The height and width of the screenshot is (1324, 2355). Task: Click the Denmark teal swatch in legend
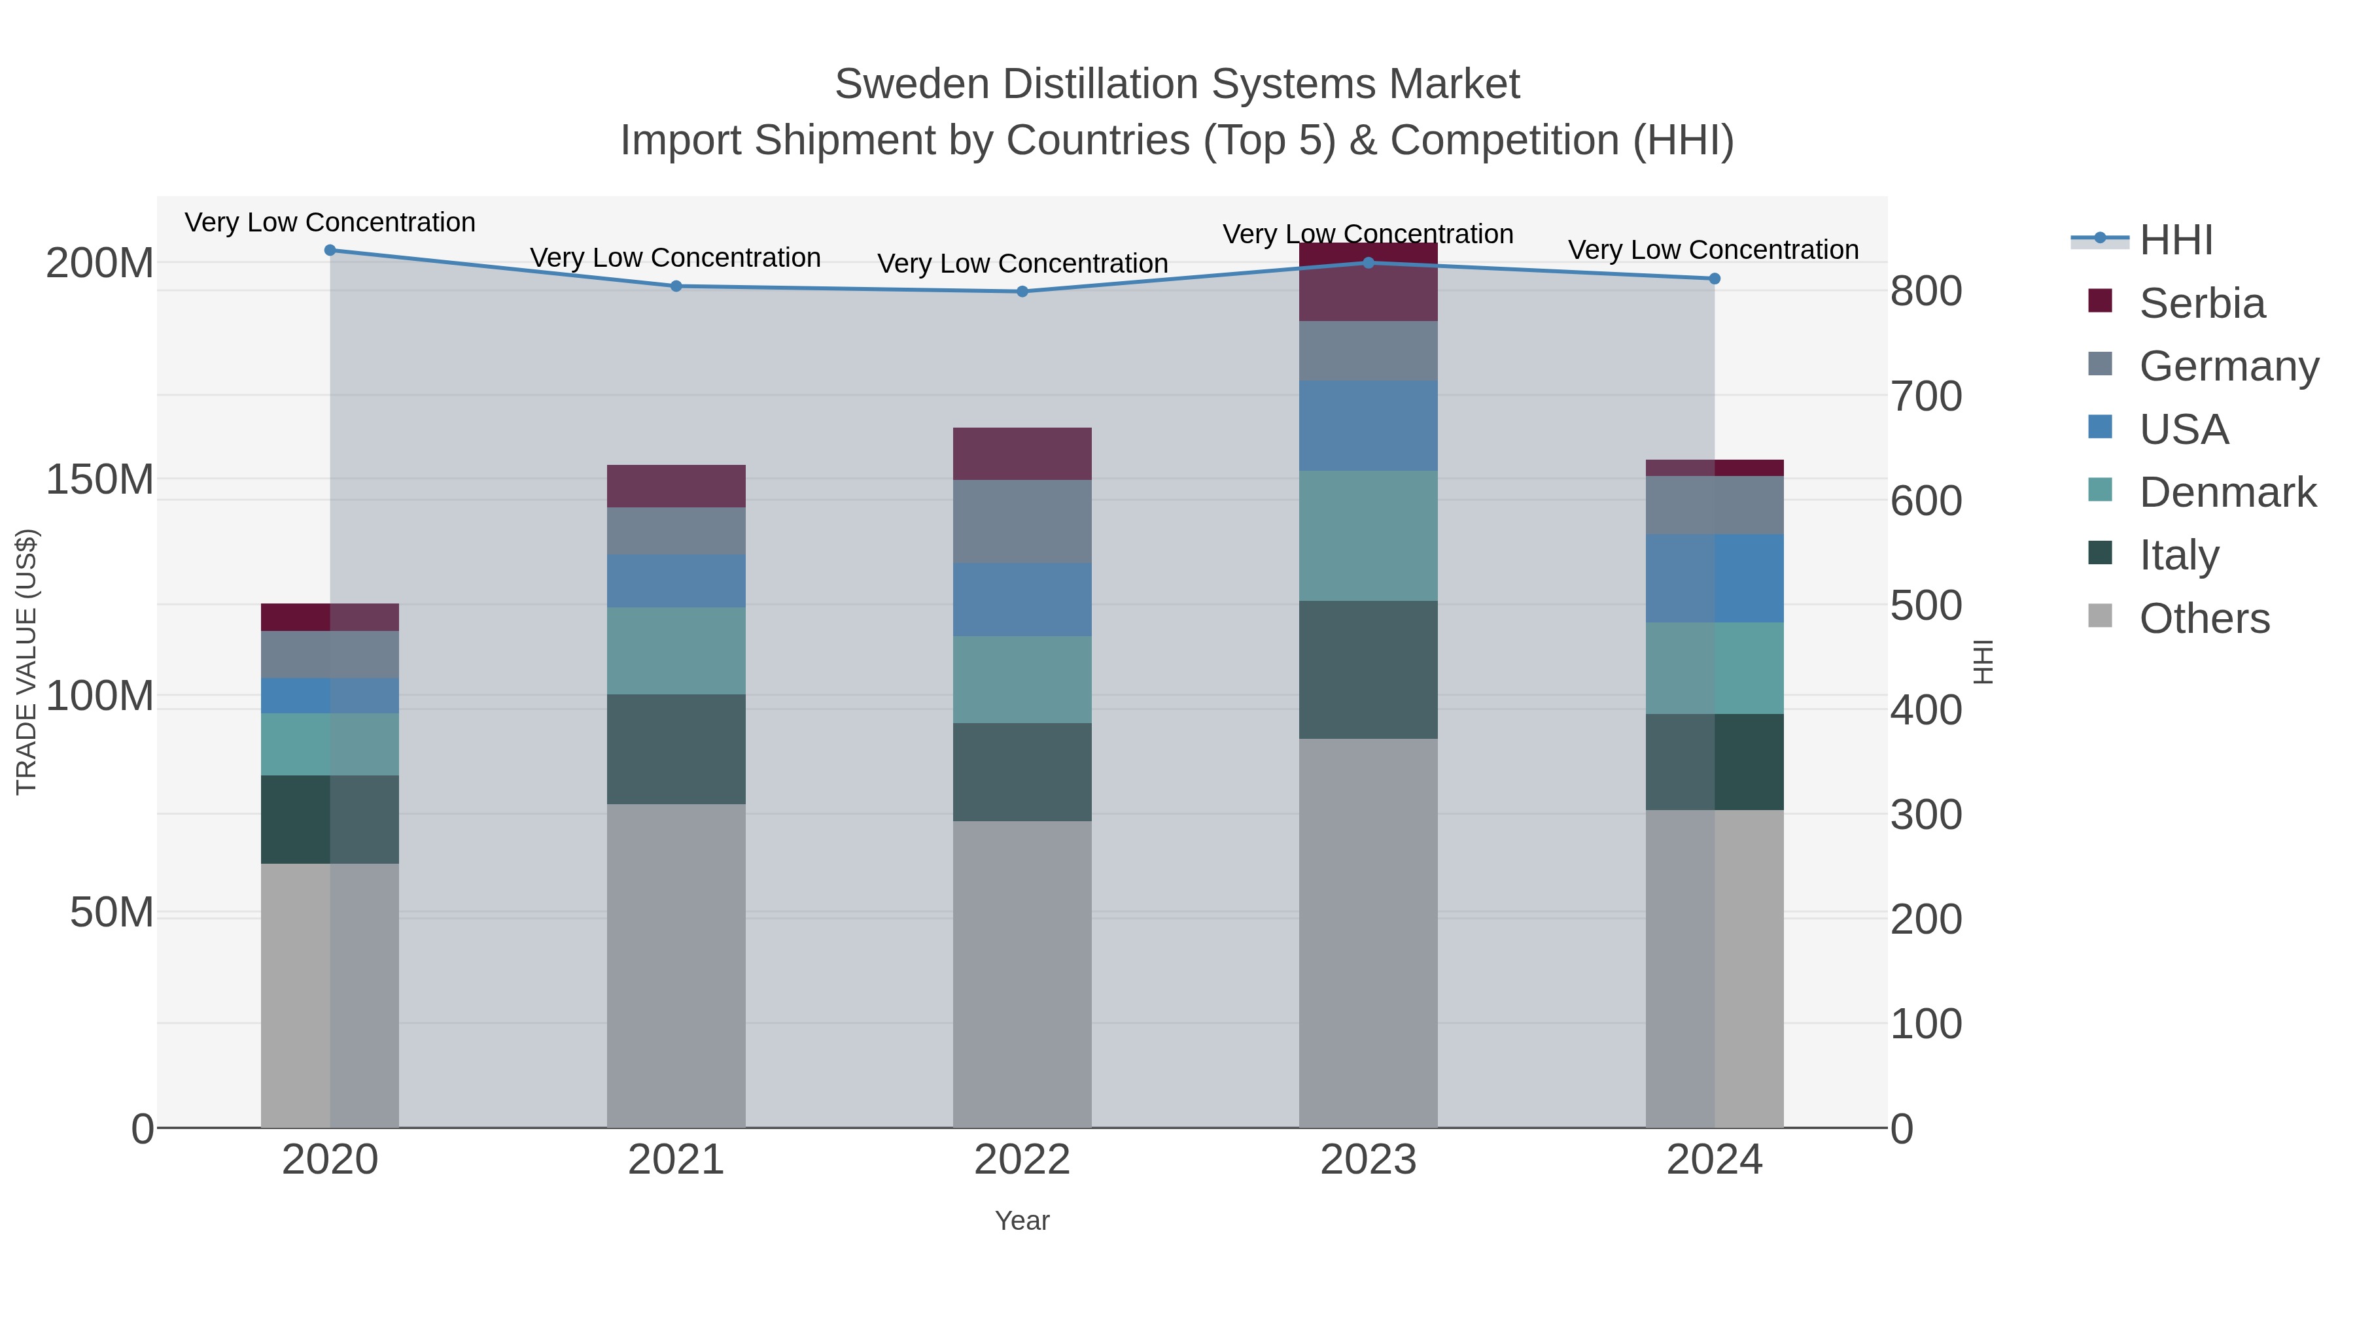coord(2100,490)
